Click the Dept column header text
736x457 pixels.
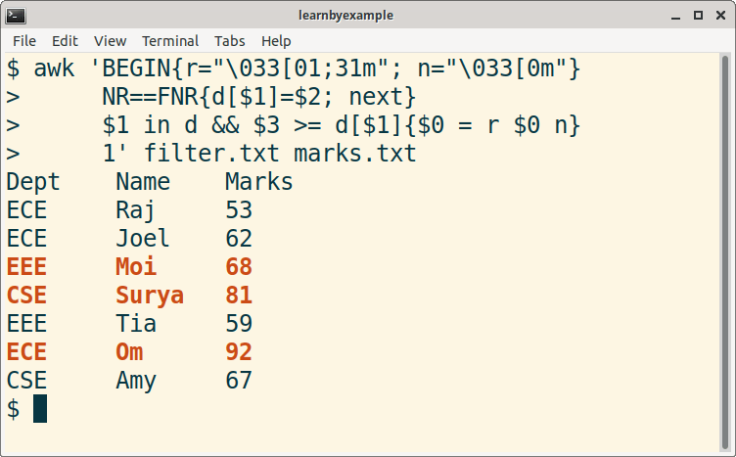pyautogui.click(x=33, y=182)
